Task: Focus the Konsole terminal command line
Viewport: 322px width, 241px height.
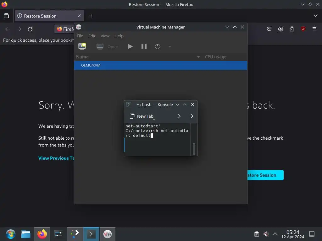Action: [x=157, y=139]
